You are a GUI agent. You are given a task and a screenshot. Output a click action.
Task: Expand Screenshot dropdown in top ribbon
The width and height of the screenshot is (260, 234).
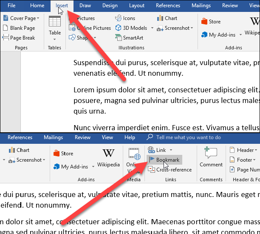[192, 28]
